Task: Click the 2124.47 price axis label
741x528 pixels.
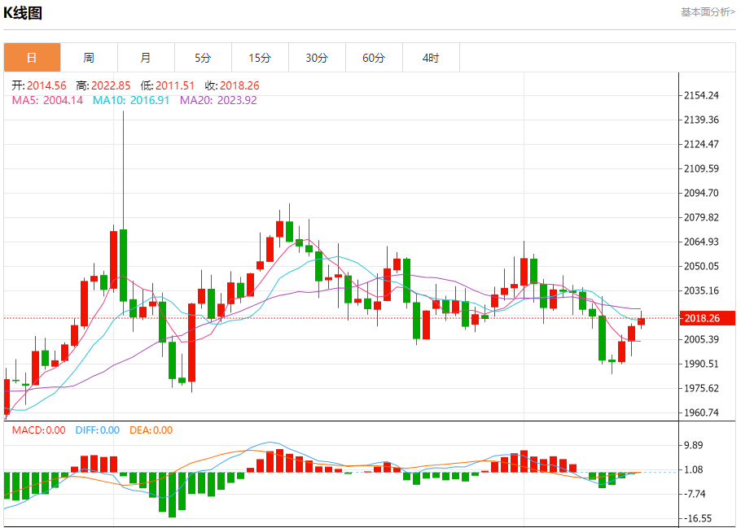Action: 701,144
